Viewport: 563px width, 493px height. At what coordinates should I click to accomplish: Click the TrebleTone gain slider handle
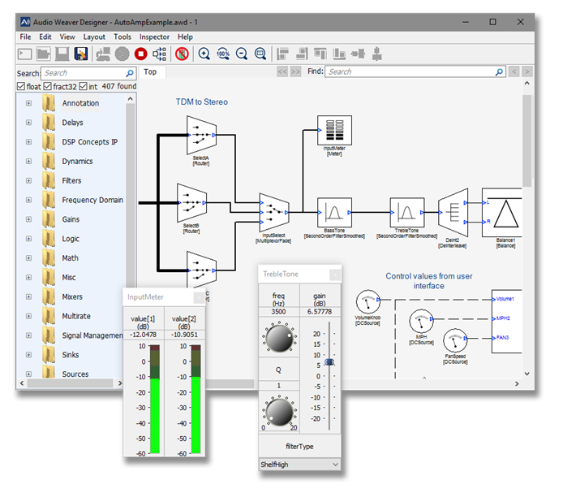tap(329, 363)
